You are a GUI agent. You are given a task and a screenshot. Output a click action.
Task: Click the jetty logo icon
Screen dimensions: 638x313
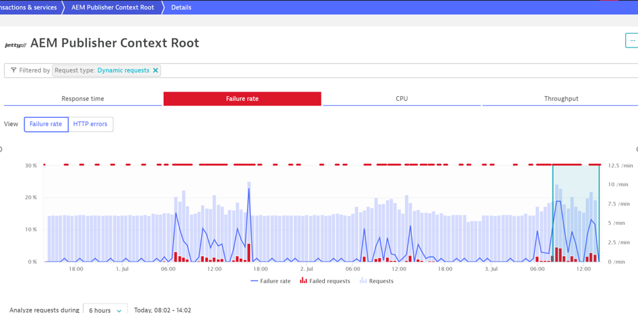point(16,45)
